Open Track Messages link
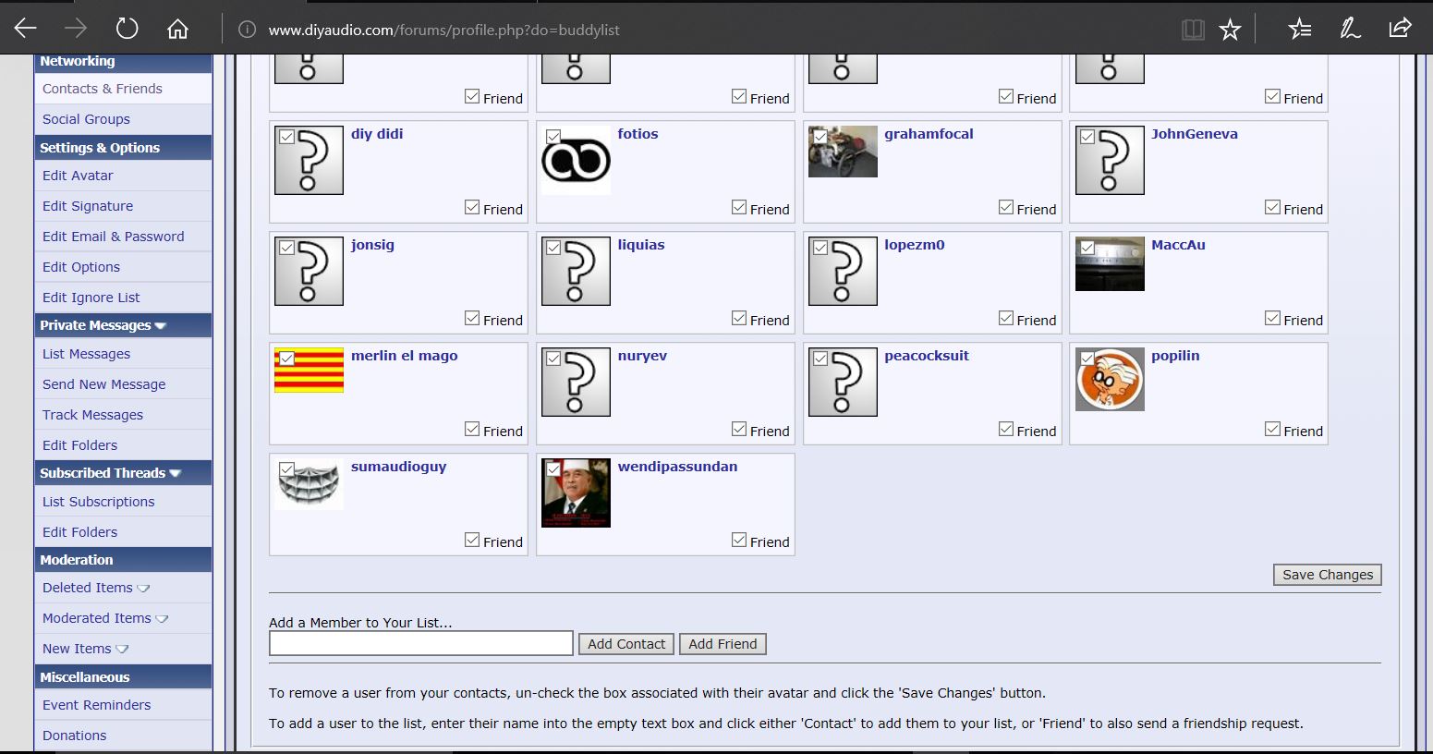The image size is (1433, 754). pos(92,415)
